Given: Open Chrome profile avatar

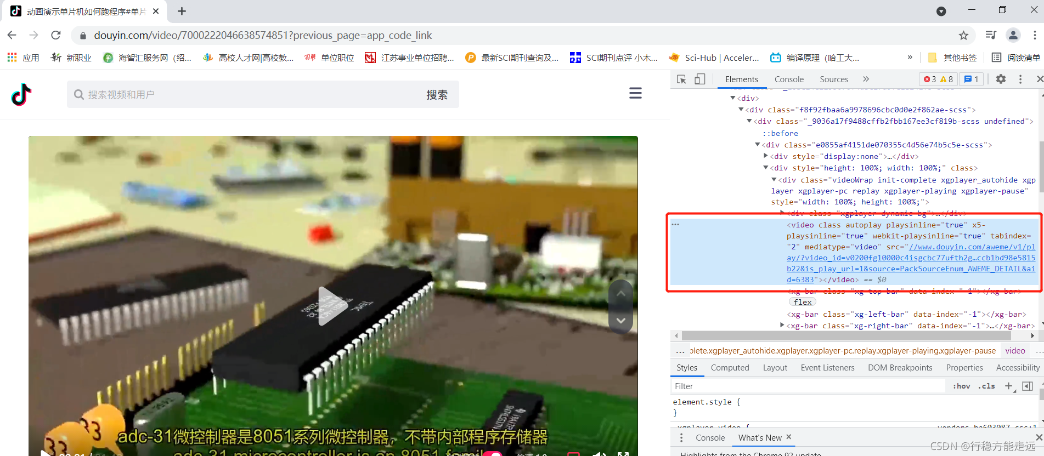Looking at the screenshot, I should [x=1013, y=35].
